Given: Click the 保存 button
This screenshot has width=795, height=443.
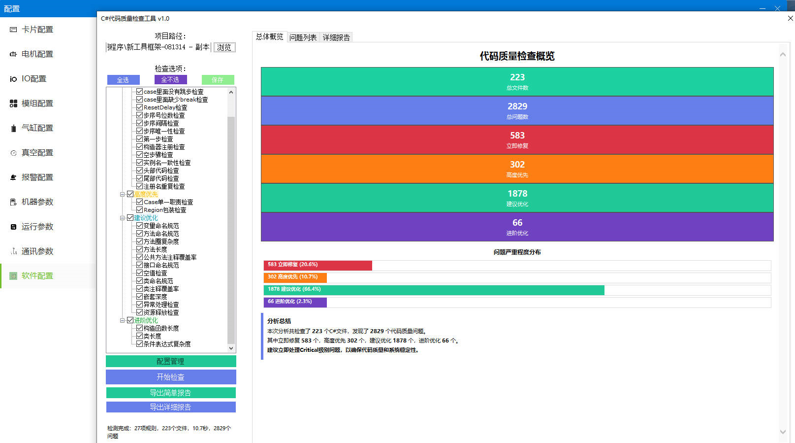Looking at the screenshot, I should pos(218,80).
